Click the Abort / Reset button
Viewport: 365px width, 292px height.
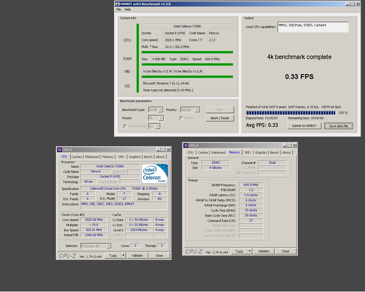click(x=220, y=118)
